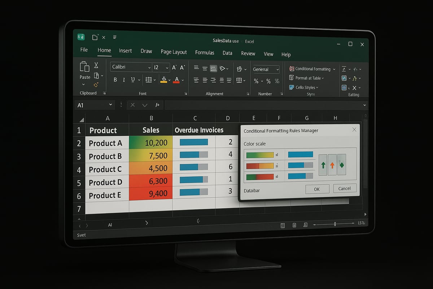
Task: Toggle Wrap Text alignment option
Action: [x=213, y=68]
